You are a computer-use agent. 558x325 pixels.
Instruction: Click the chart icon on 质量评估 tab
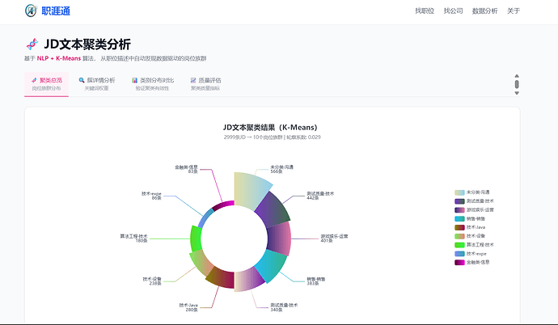[192, 80]
